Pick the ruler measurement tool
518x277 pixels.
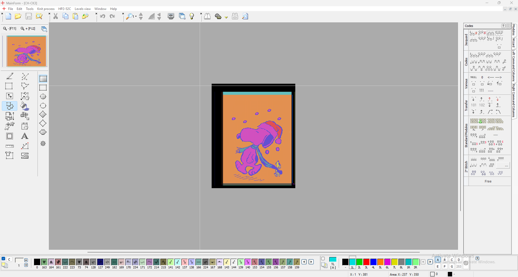(10, 146)
